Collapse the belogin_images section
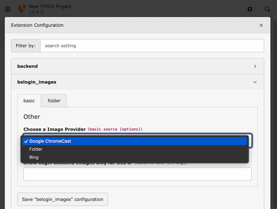This screenshot has height=209, width=277. (x=137, y=82)
